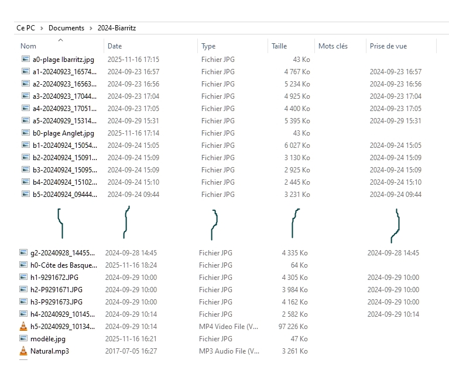Select the 2024-Biarritz folder in address bar
This screenshot has width=449, height=367.
tap(116, 28)
